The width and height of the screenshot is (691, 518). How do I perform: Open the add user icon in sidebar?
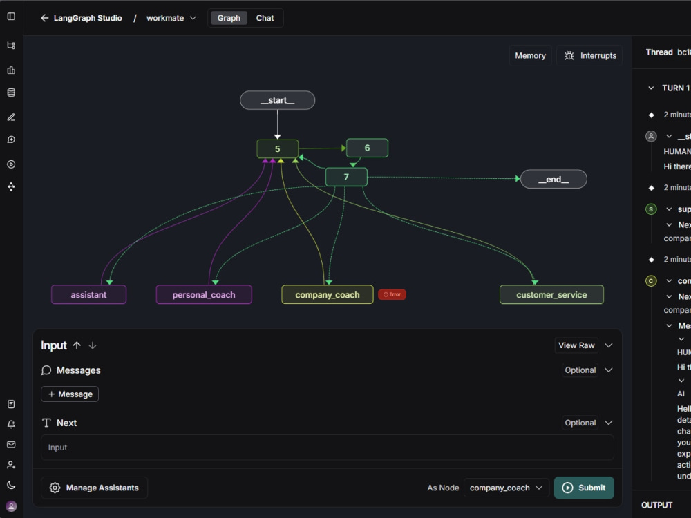(12, 465)
